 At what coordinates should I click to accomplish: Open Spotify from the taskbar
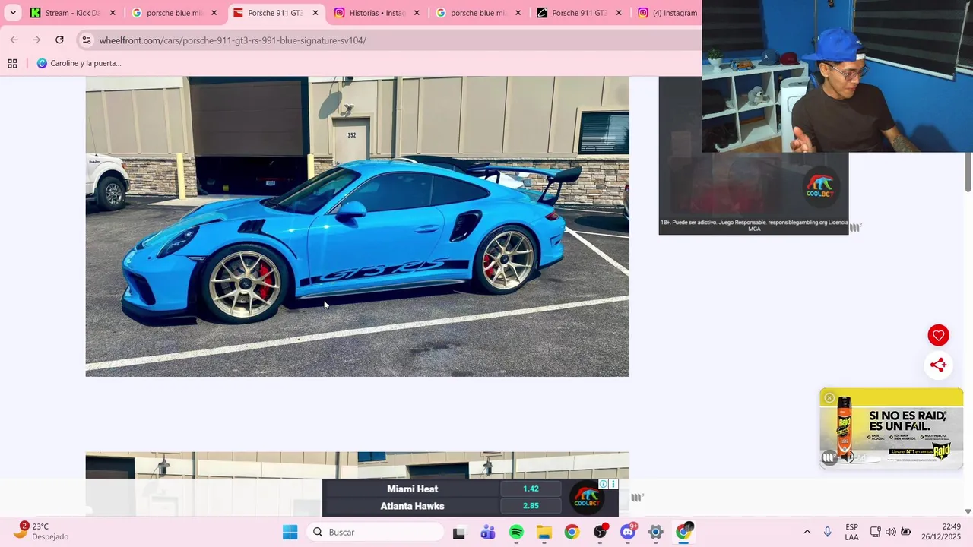[x=516, y=533]
